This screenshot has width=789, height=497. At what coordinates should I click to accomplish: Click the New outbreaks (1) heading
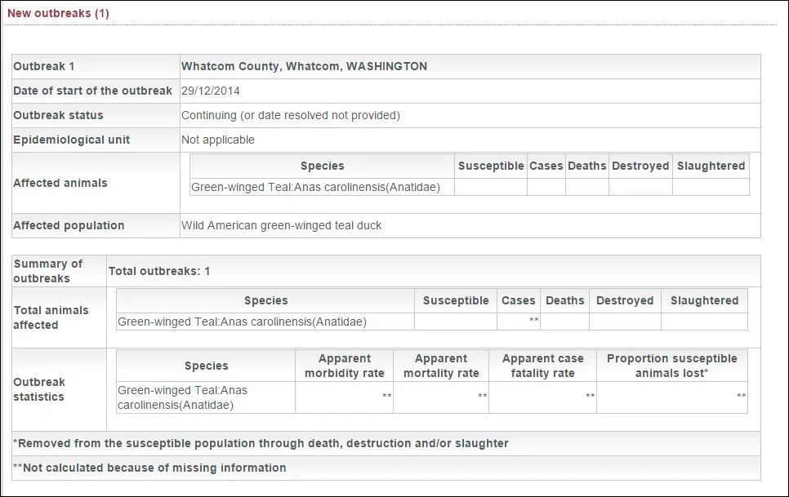(58, 13)
